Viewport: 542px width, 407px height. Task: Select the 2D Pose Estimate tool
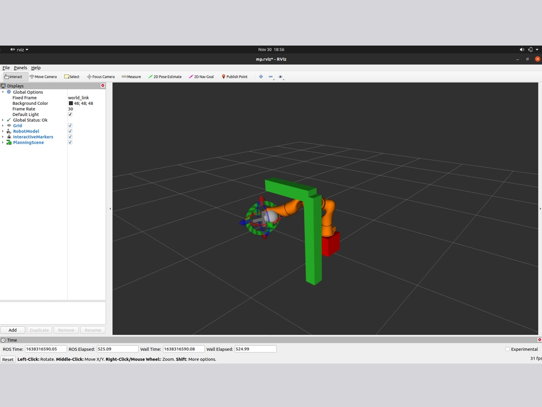click(165, 77)
